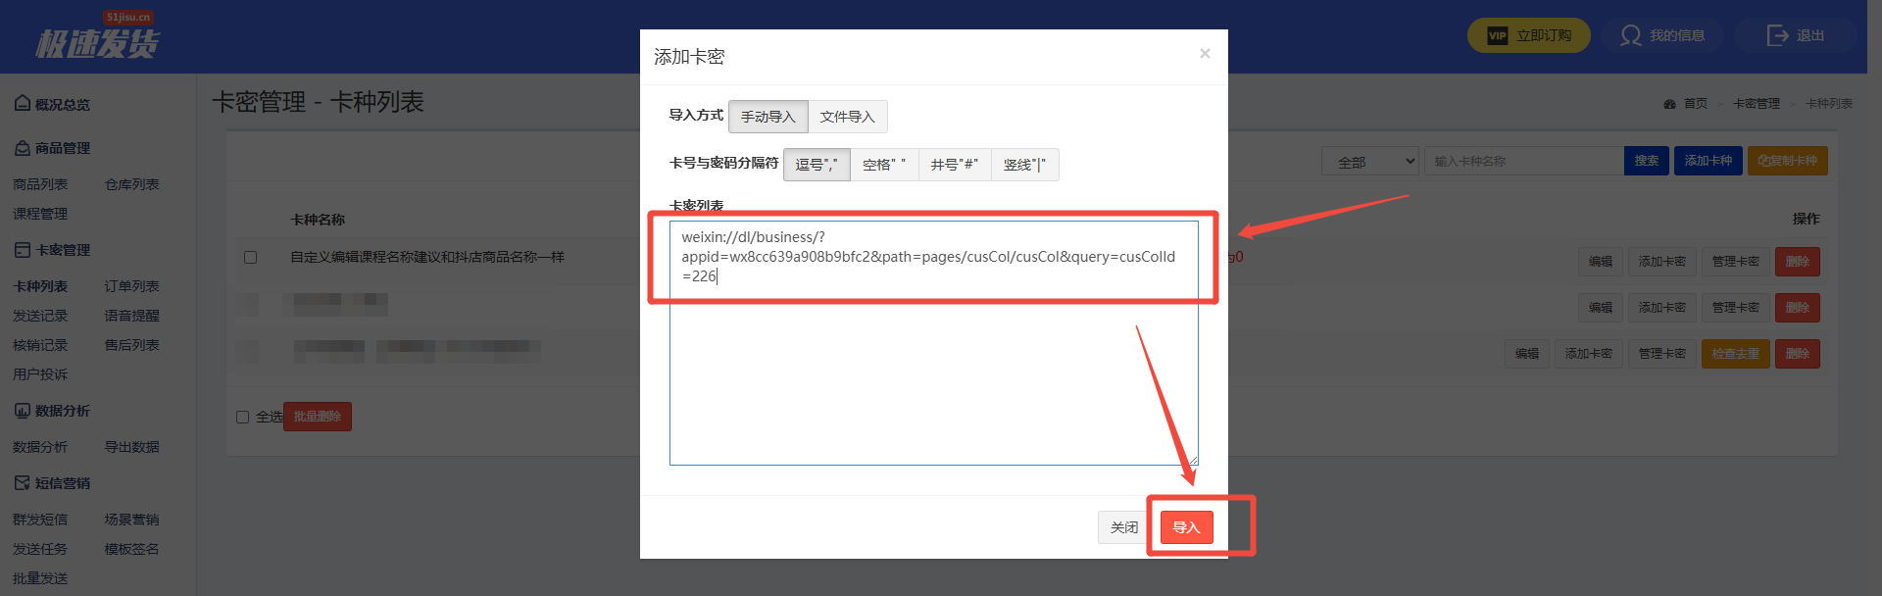Click the 自定义编辑课程名称 card type name text

point(427,257)
